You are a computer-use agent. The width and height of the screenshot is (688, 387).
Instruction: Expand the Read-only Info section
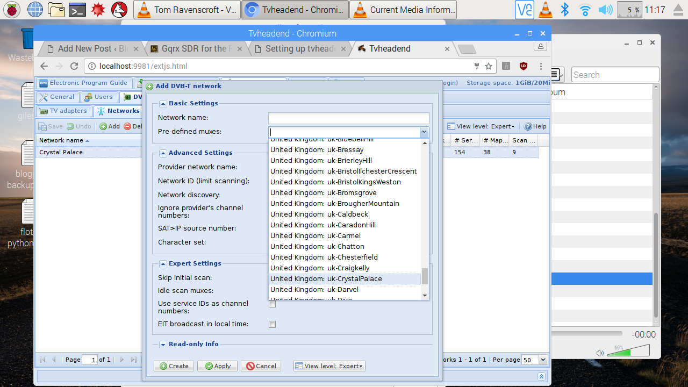[163, 344]
